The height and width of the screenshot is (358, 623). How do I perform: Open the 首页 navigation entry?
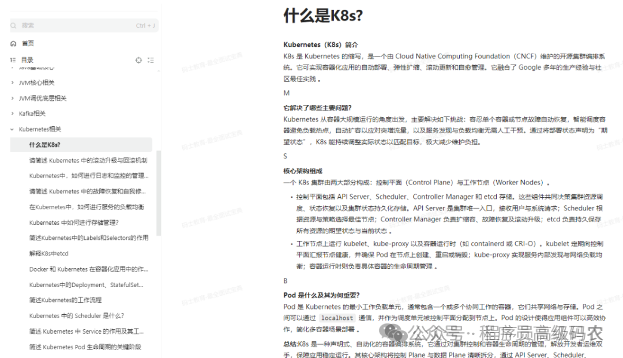pyautogui.click(x=27, y=43)
